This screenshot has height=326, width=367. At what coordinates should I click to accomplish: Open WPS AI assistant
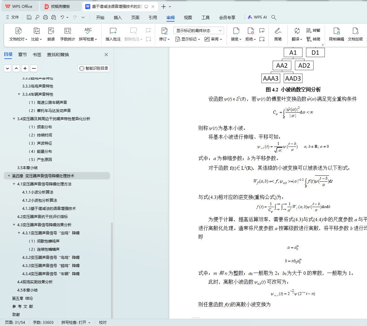pyautogui.click(x=257, y=17)
